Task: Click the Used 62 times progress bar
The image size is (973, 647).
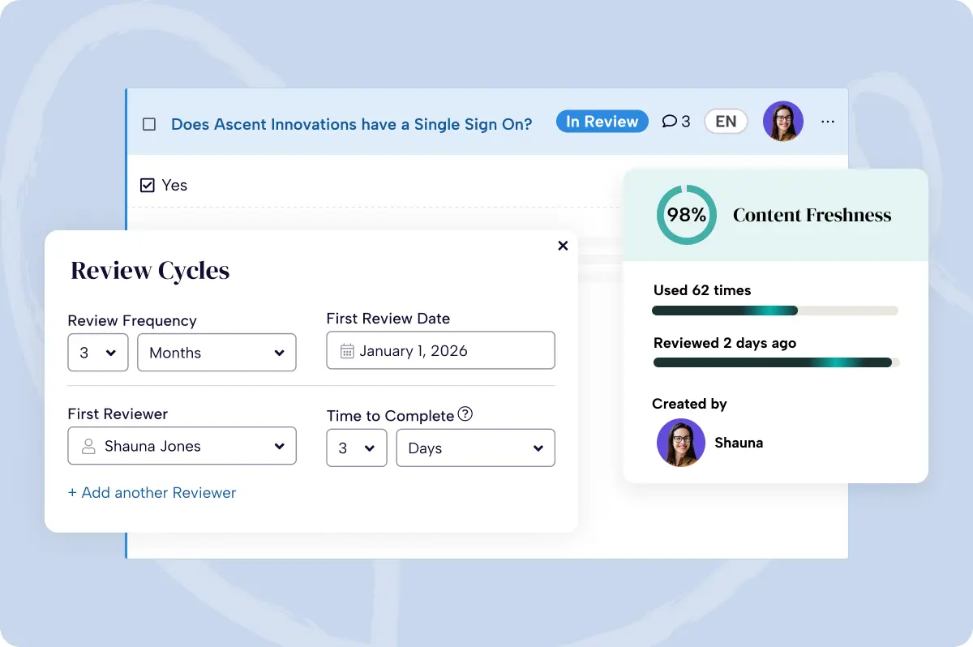Action: click(774, 311)
